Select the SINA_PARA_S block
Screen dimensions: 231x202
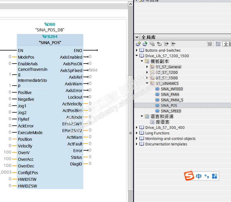pos(172,100)
